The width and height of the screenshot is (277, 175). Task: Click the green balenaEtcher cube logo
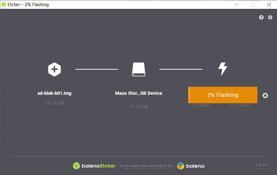(x=77, y=166)
